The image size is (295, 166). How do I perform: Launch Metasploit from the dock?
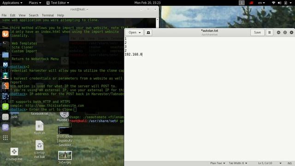tap(5, 65)
